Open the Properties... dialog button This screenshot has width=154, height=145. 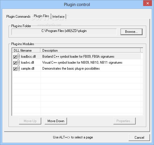[125, 121]
